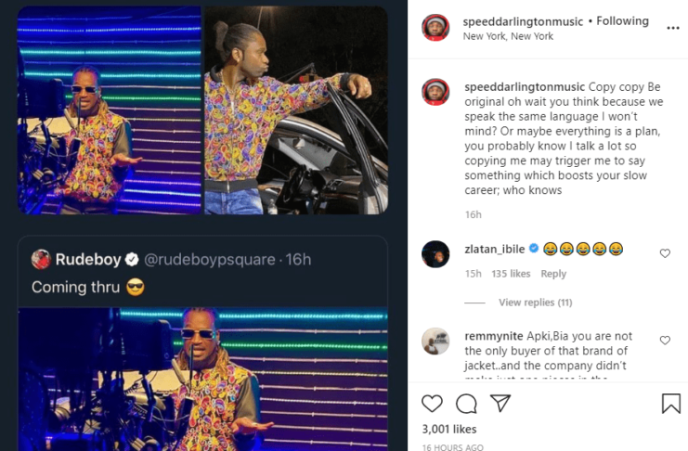Click the zlatan_ibile username

(494, 249)
